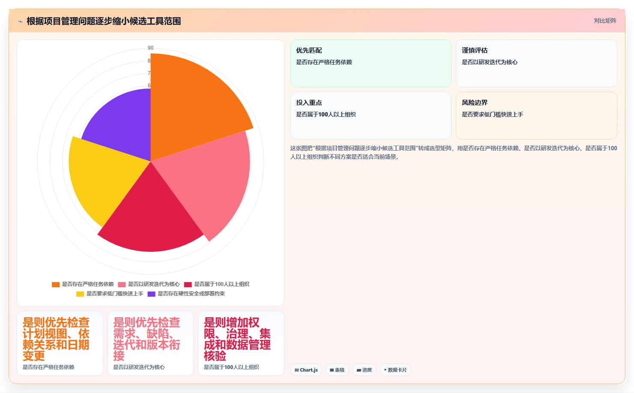Click 是否以研发迭代为核心 under 谨慎评估

click(x=490, y=62)
